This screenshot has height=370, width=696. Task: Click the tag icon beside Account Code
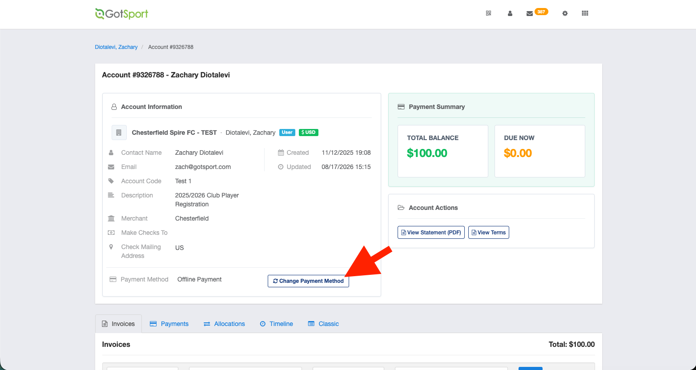pos(111,181)
